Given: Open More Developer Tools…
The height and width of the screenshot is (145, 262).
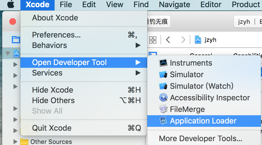Looking at the screenshot, I should point(200,138).
